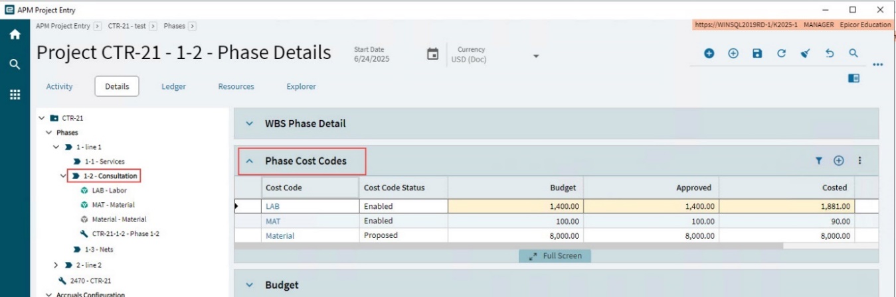Image resolution: width=896 pixels, height=297 pixels.
Task: Sort by the Budget column header
Action: [x=516, y=188]
